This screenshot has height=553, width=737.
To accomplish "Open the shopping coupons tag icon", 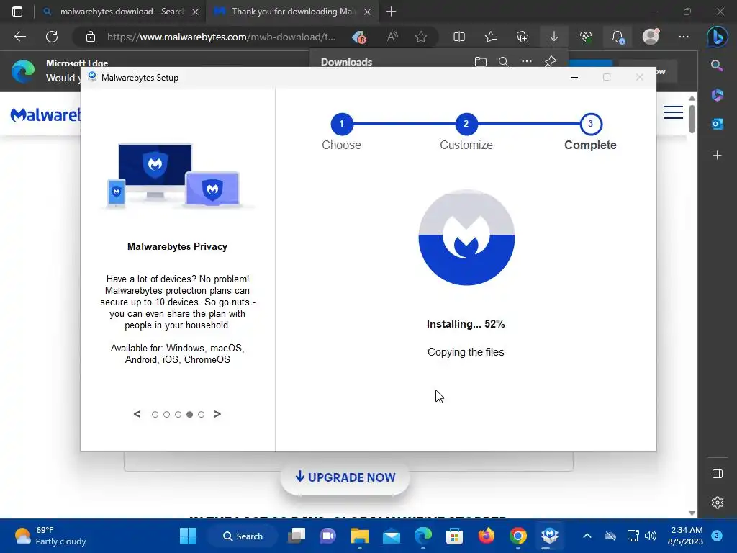I will pos(359,37).
